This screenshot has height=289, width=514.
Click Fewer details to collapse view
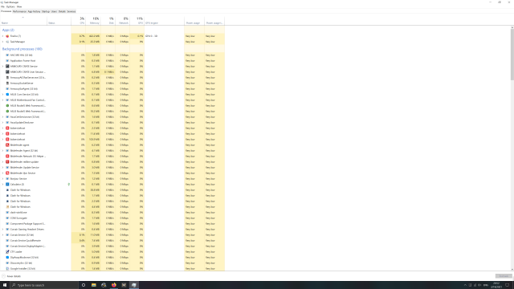[x=11, y=276]
